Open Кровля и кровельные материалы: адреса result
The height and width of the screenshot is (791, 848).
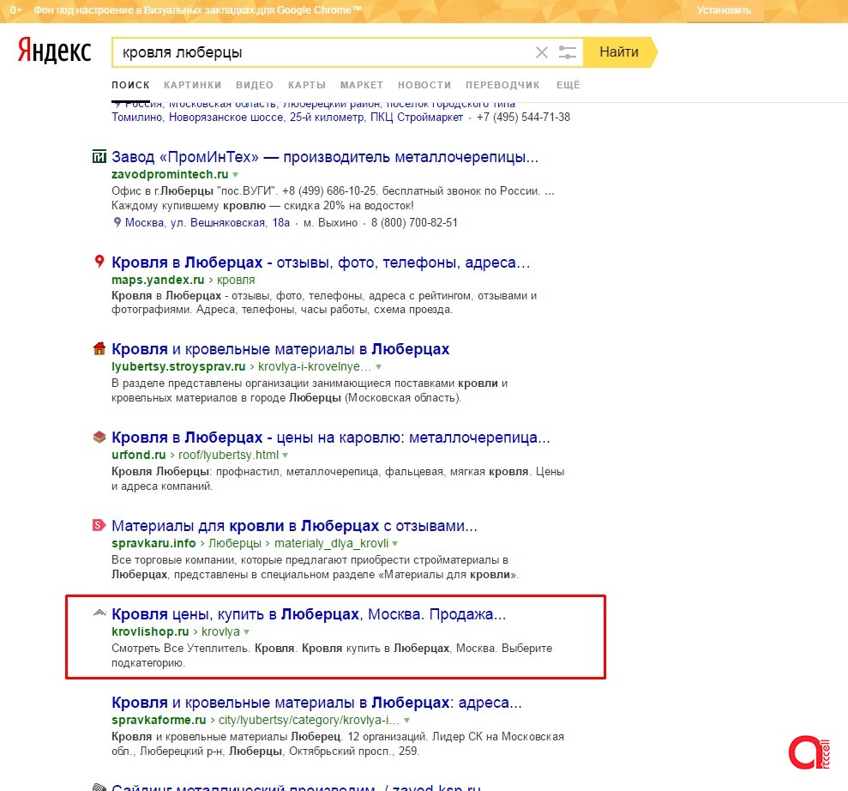(317, 703)
